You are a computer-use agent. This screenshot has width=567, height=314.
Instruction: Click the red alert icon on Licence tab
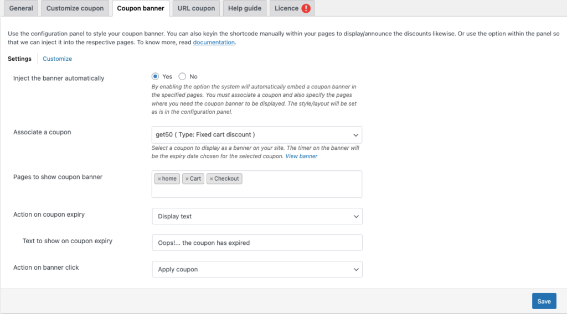pyautogui.click(x=306, y=8)
